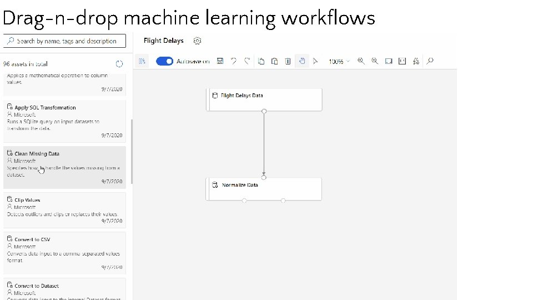Select the Clip Values module
The width and height of the screenshot is (533, 300).
tap(64, 210)
